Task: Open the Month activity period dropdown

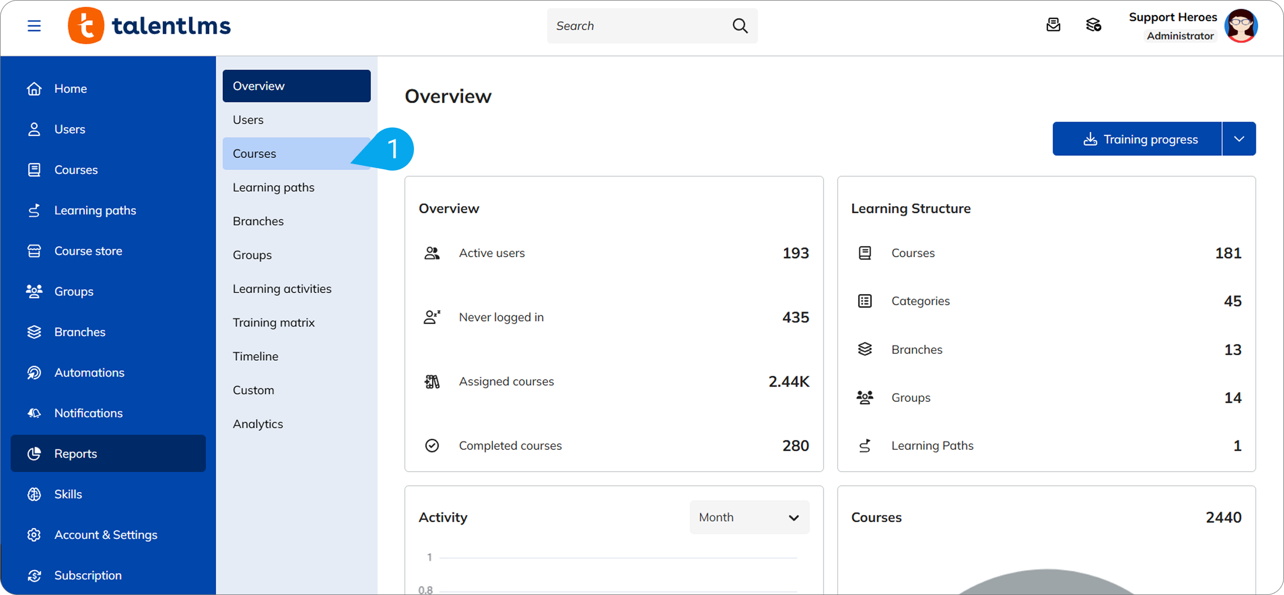Action: (749, 517)
